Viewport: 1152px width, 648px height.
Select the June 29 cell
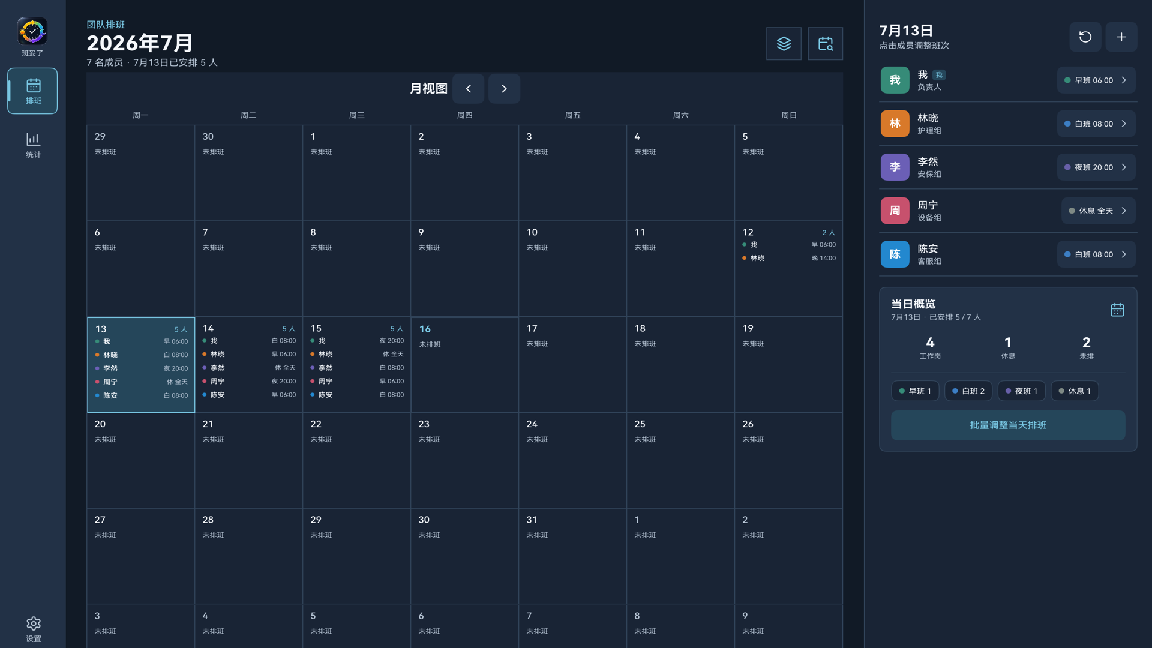point(141,173)
